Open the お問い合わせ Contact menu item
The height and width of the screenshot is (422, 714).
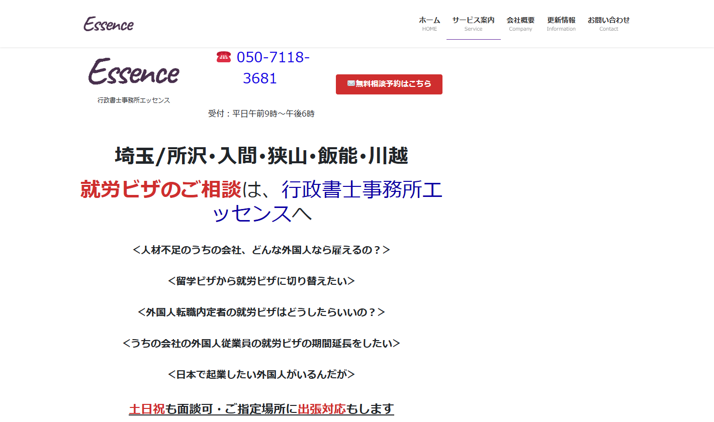[x=608, y=23]
